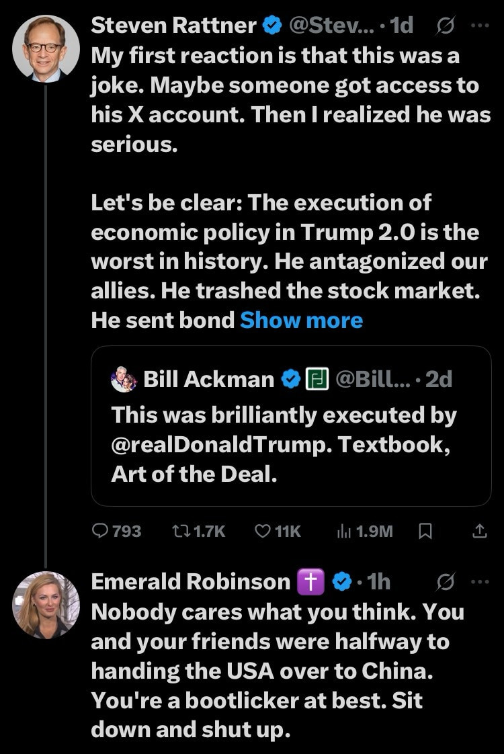Open the quoted Bill Ackman tweet text

(x=284, y=445)
